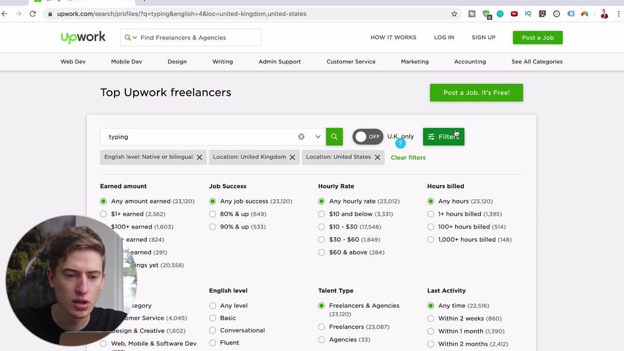Select Within 1 month last activity
The image size is (624, 351).
[x=430, y=331]
